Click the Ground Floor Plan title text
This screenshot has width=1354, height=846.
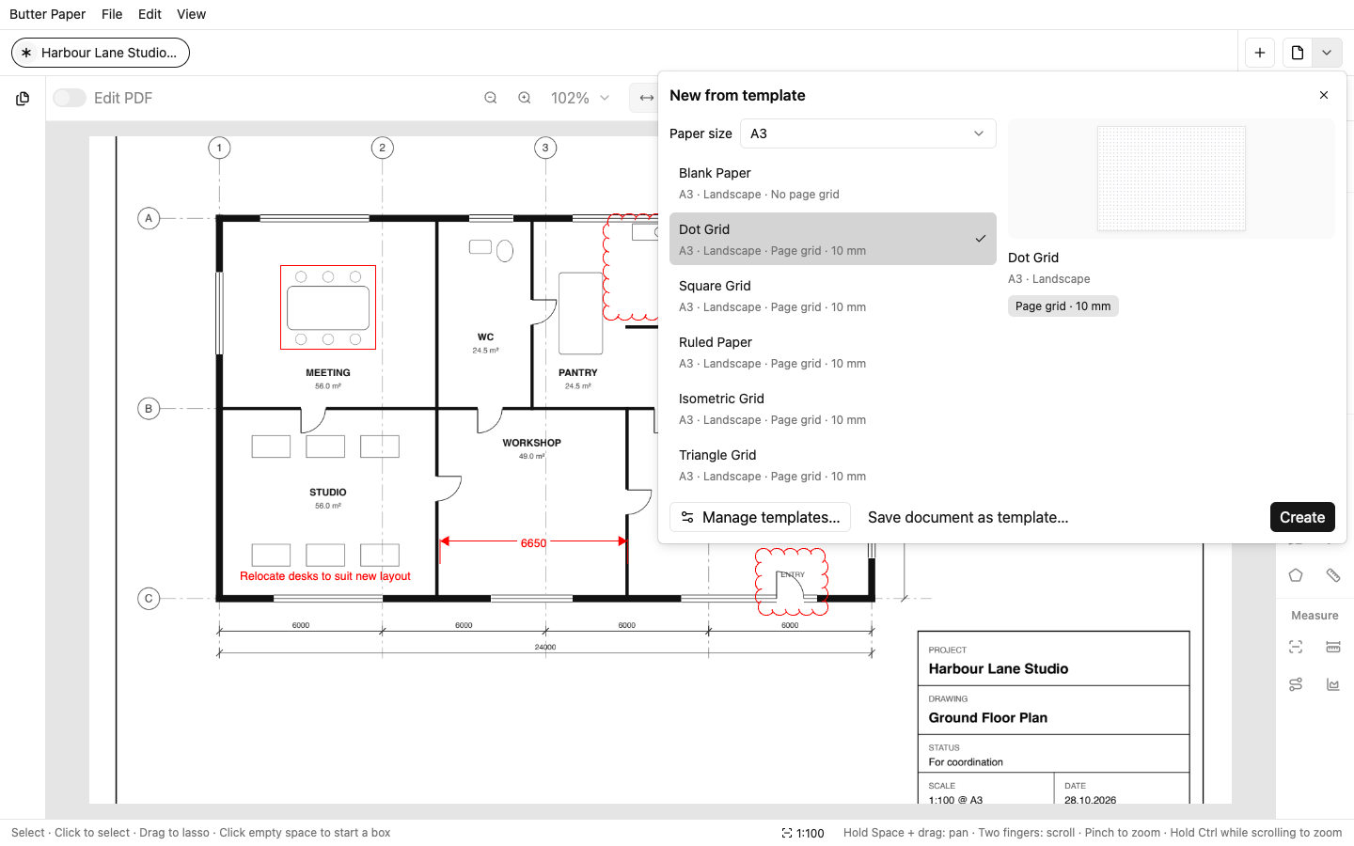988,717
